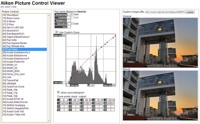This screenshot has height=124, width=200.
Task: Click the Brightness value field
Action: click(69, 21)
